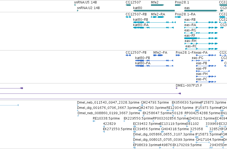Screen dimensions: 227x149
Task: Select the eas-PH protein feature
Action: point(206,76)
